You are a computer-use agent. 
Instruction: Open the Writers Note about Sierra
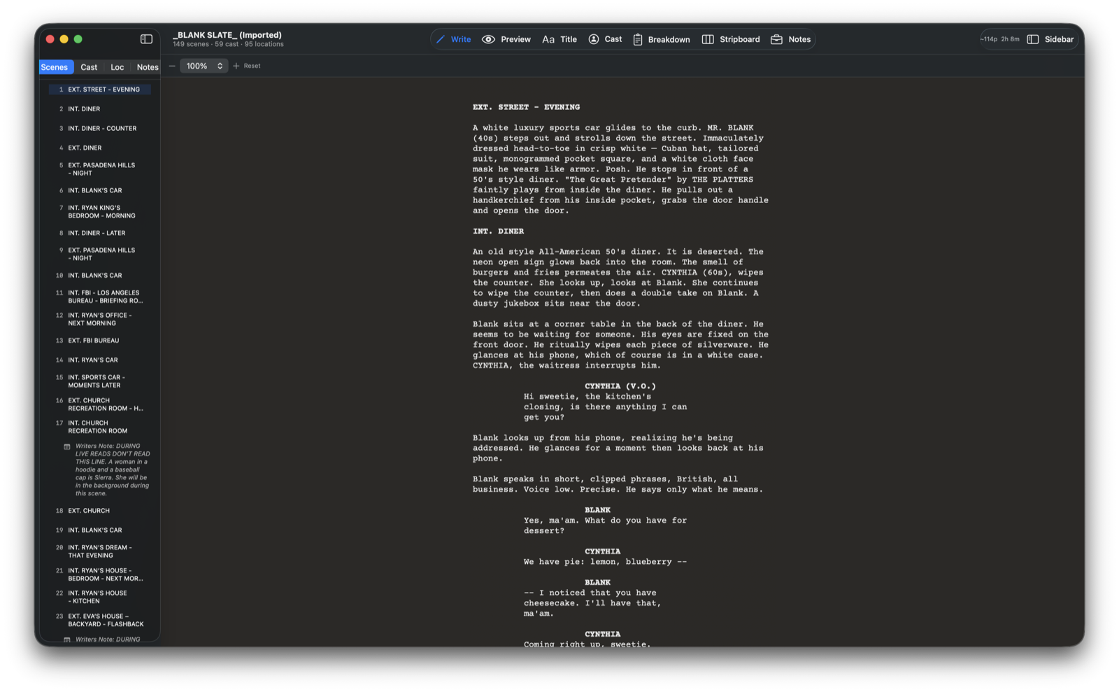point(113,469)
